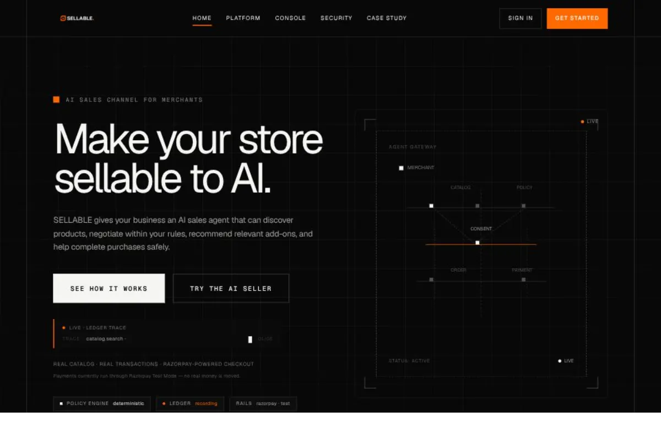This screenshot has width=661, height=439.
Task: Click 'AI SALES CHANNEL FOR MERCHANTS' text
Action: pos(134,100)
